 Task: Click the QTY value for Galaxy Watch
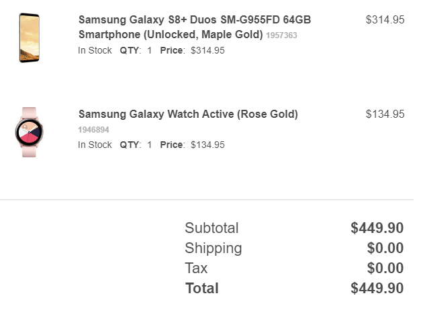click(149, 145)
